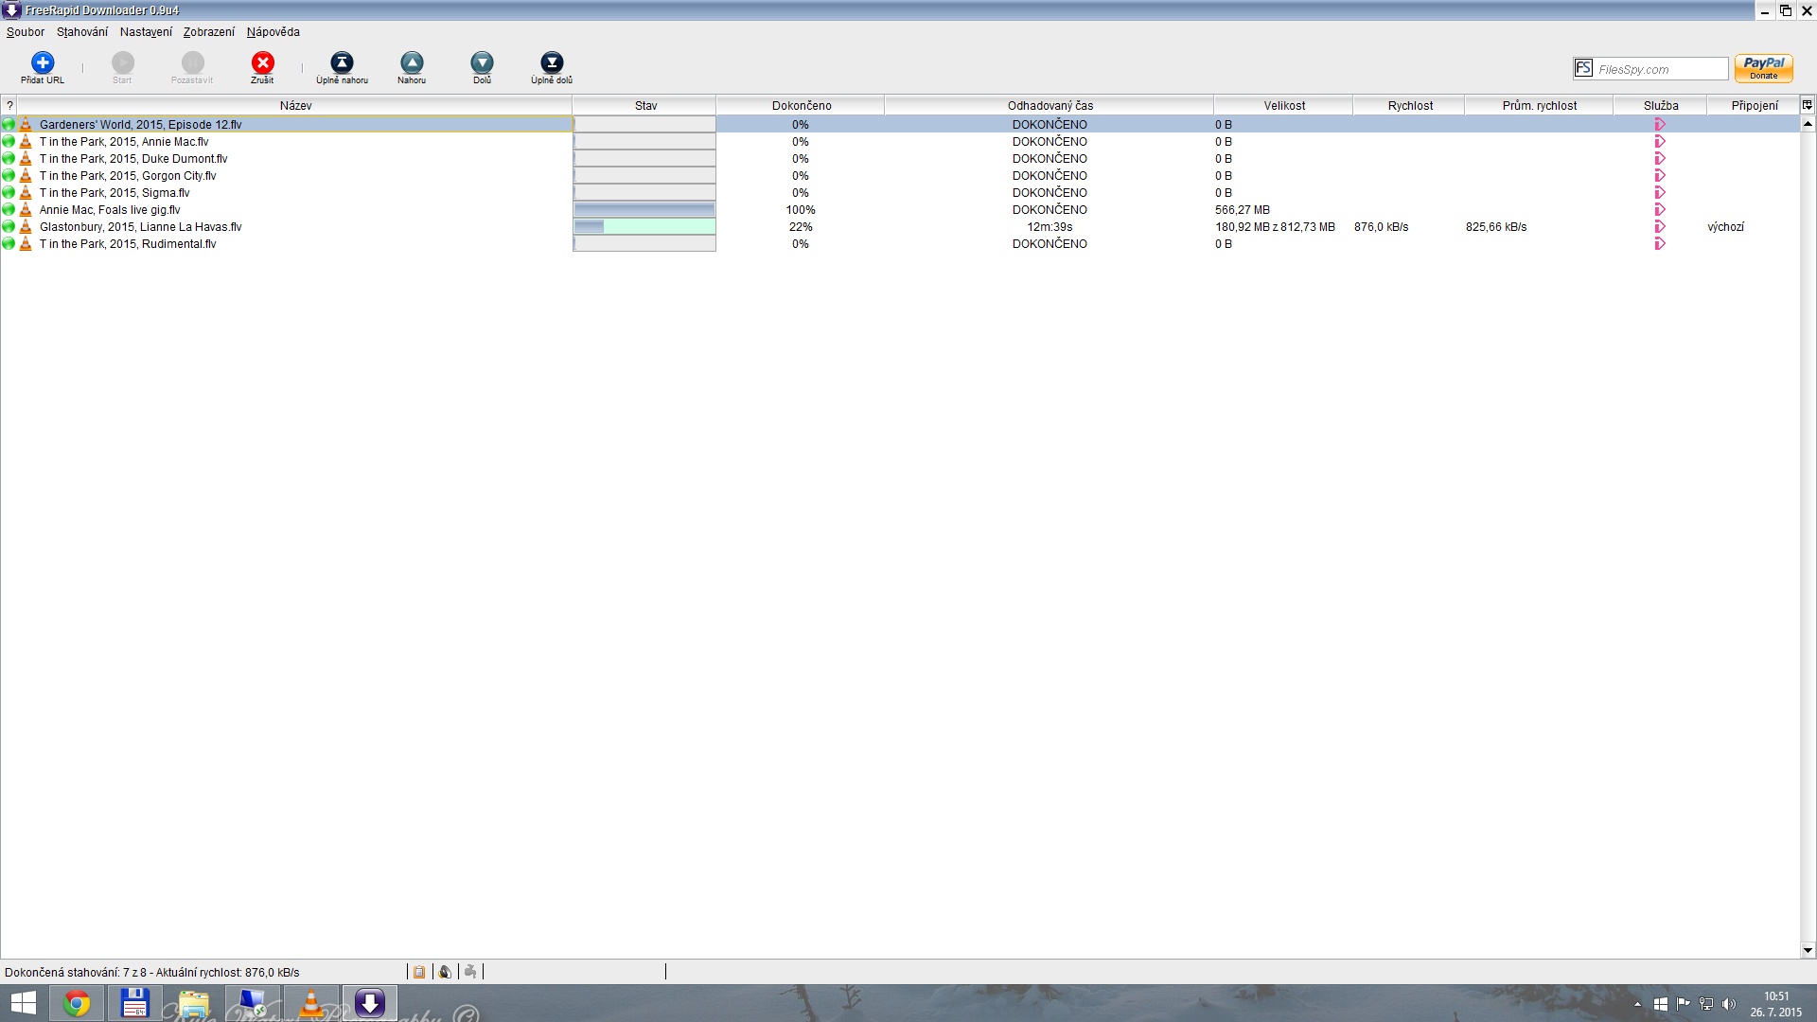Viewport: 1817px width, 1022px height.
Task: Toggle the sound speaker icon in status bar
Action: 445,972
